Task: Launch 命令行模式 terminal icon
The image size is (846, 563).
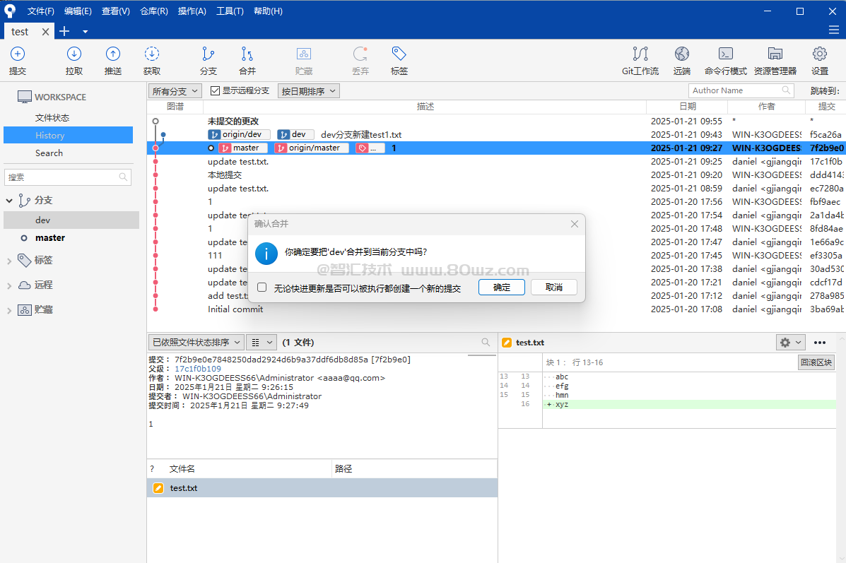Action: coord(725,54)
